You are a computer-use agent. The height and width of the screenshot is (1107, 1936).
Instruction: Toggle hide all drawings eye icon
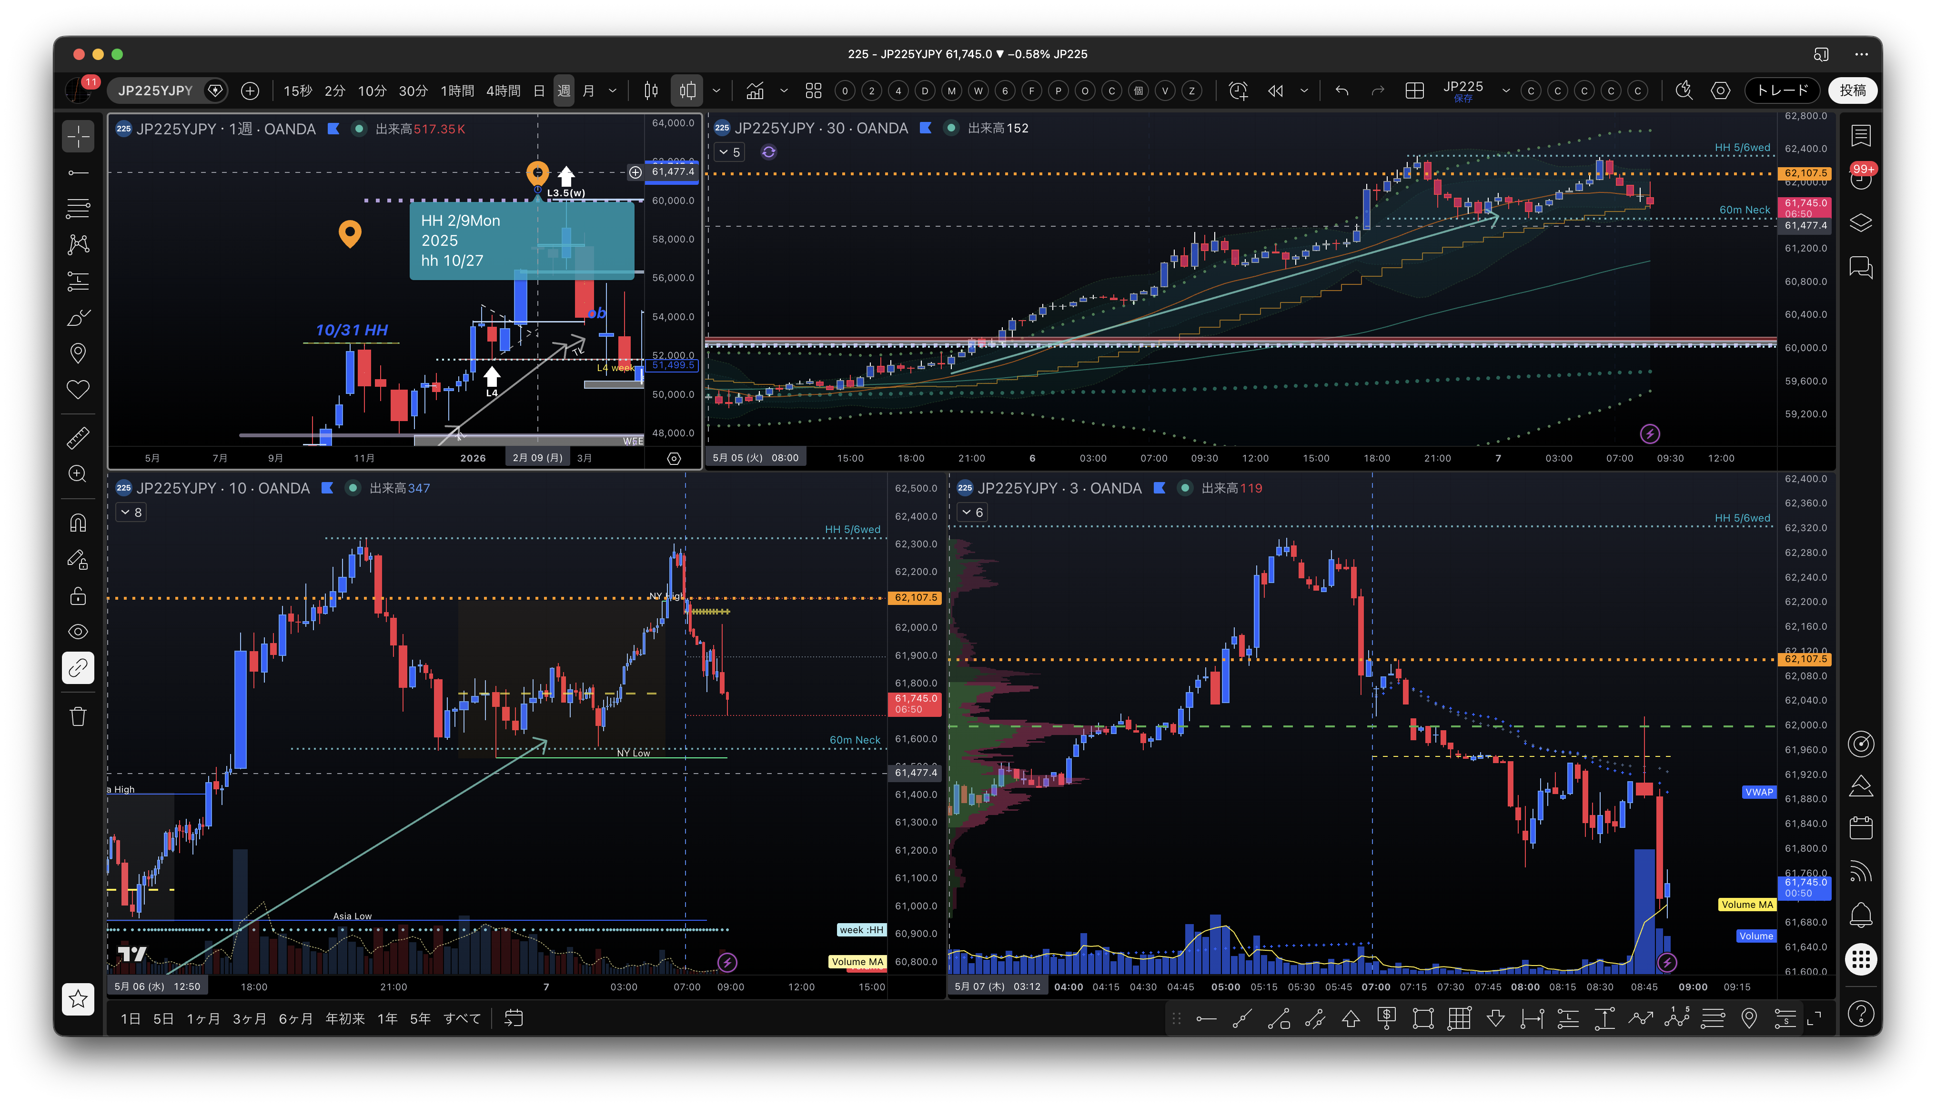coord(78,632)
